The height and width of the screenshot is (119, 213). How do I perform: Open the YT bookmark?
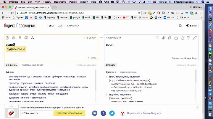coord(126,17)
